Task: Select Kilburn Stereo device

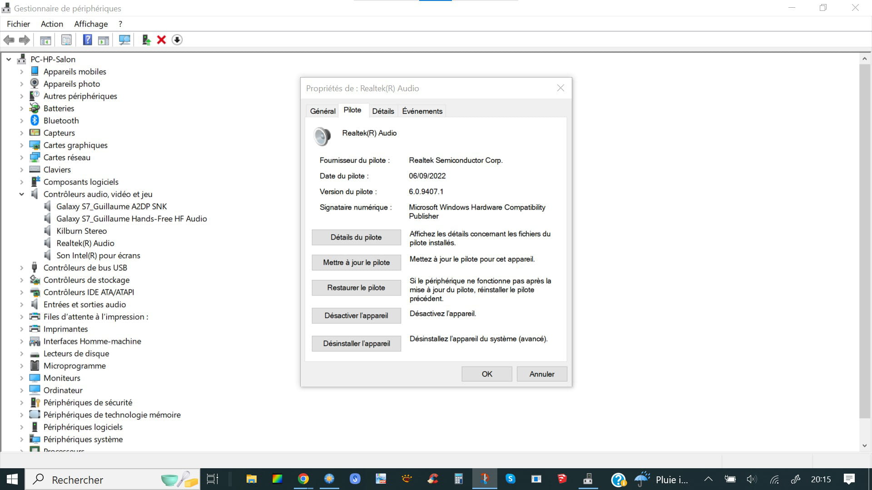Action: click(81, 231)
